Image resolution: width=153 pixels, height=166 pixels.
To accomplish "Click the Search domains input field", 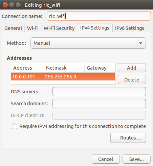I will (x=99, y=104).
